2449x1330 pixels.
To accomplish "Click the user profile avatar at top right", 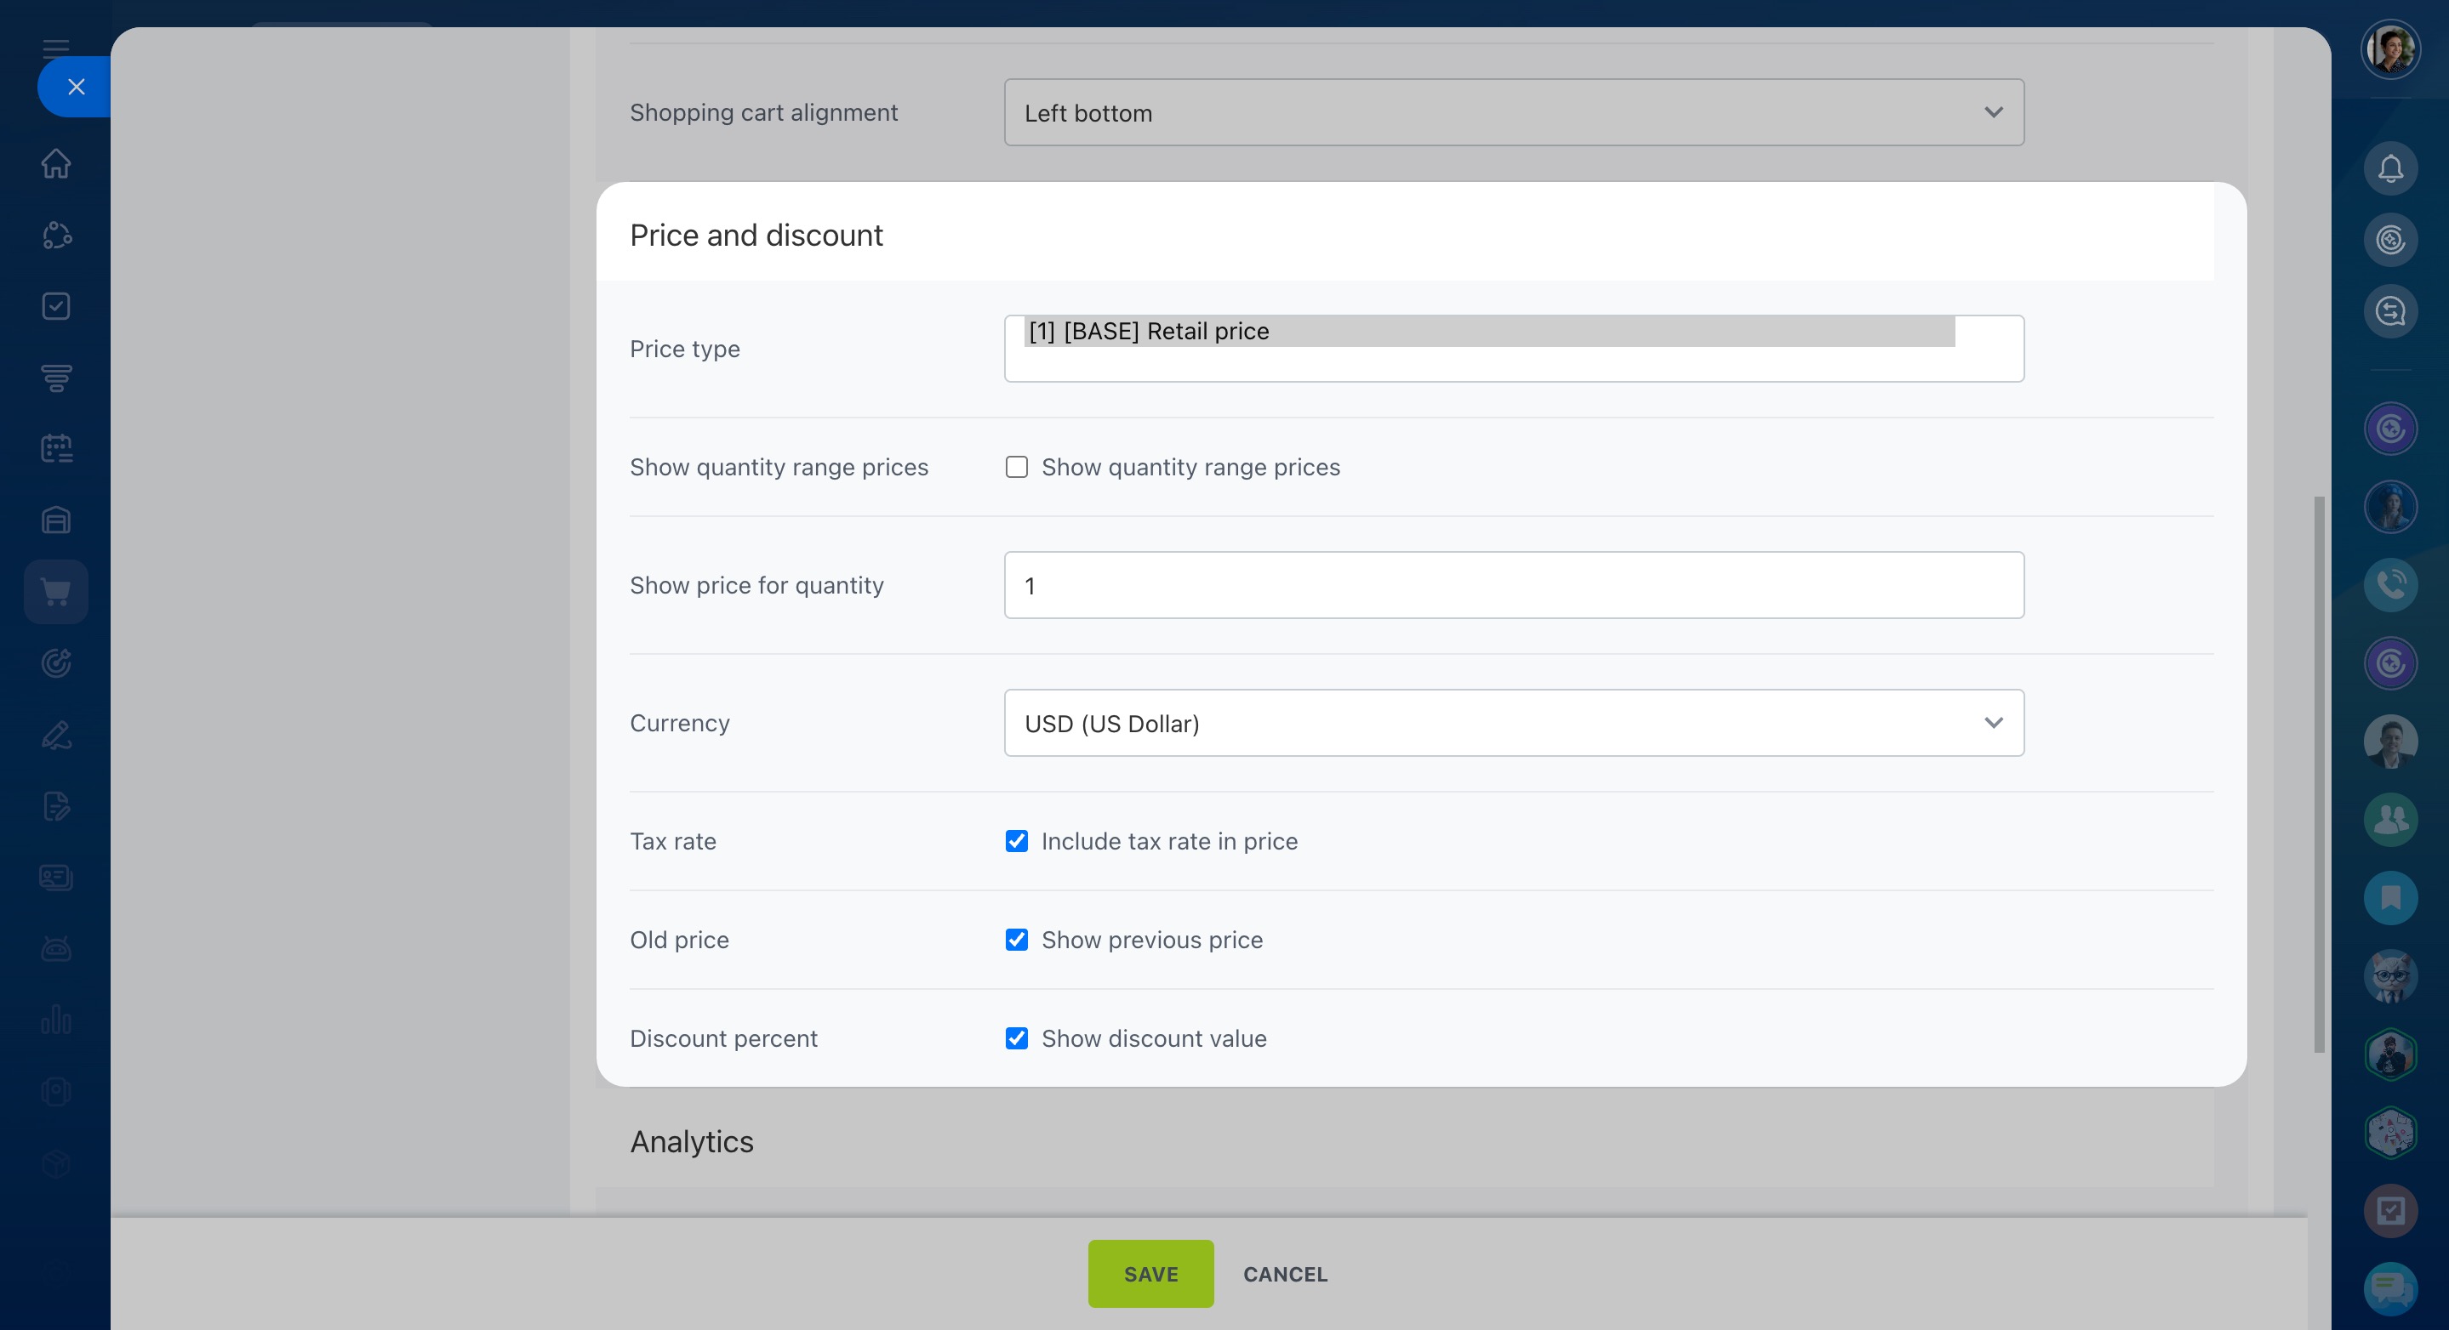I will tap(2390, 49).
